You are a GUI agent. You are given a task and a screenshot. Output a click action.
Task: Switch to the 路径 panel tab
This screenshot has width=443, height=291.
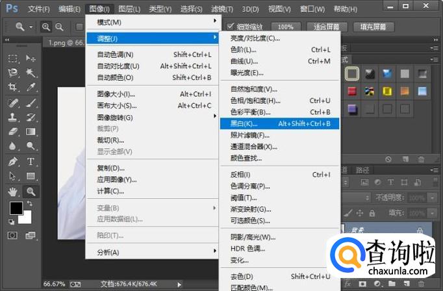pyautogui.click(x=362, y=170)
